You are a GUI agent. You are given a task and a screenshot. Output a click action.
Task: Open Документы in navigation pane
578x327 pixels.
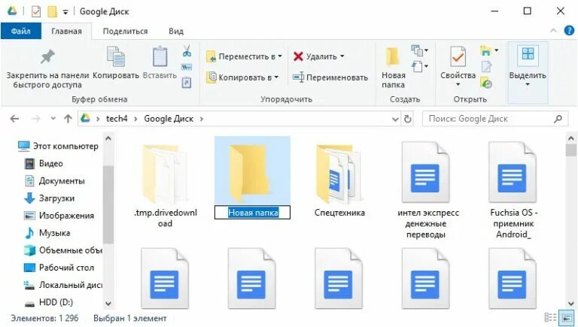(54, 181)
